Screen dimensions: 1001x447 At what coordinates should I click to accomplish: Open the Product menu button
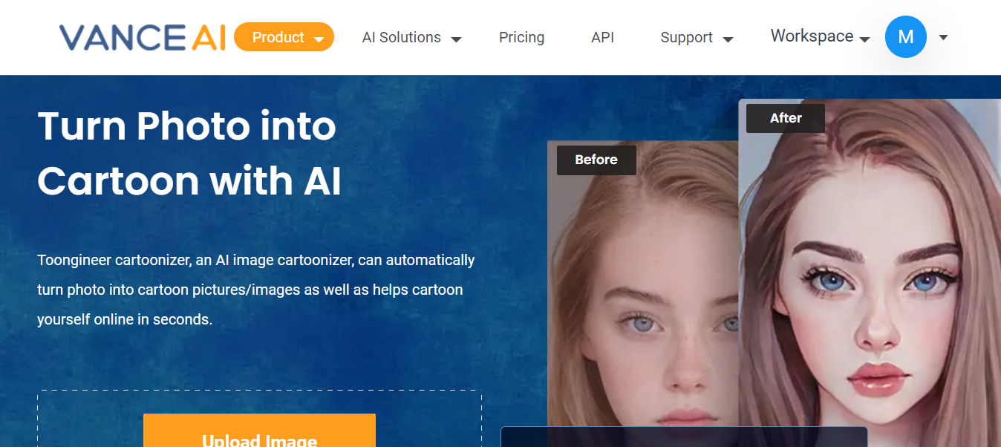[x=284, y=37]
